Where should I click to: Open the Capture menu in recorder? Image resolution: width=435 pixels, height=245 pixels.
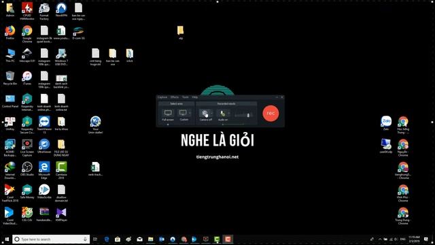[x=162, y=97]
